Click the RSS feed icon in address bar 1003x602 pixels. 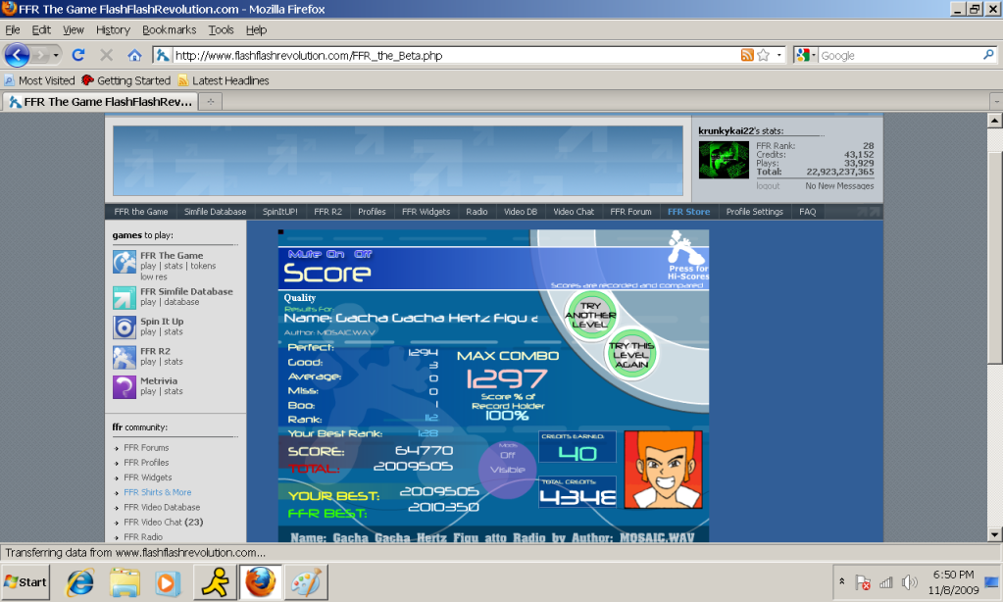pos(747,55)
